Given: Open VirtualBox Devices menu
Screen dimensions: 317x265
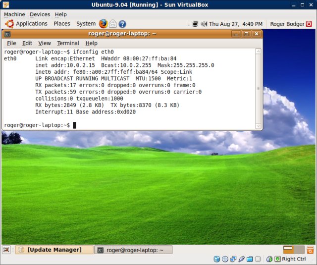Looking at the screenshot, I should pos(40,14).
